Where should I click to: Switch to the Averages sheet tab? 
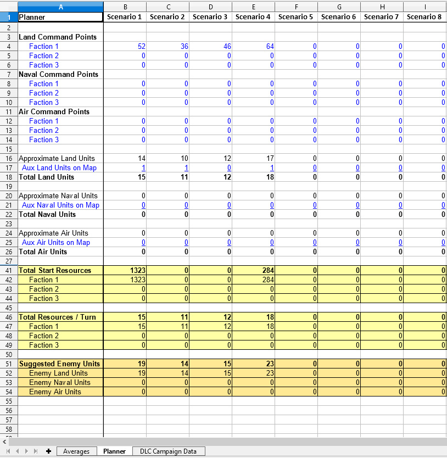click(76, 451)
